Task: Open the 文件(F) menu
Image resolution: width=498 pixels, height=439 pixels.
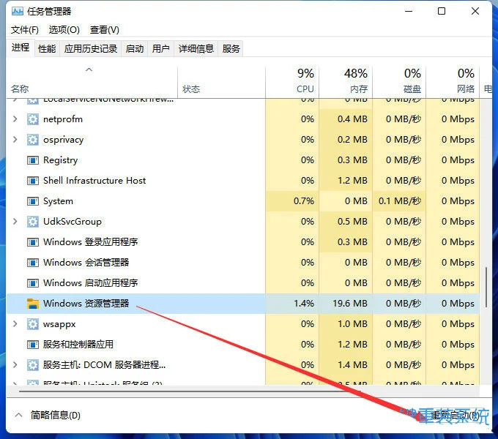Action: point(25,30)
